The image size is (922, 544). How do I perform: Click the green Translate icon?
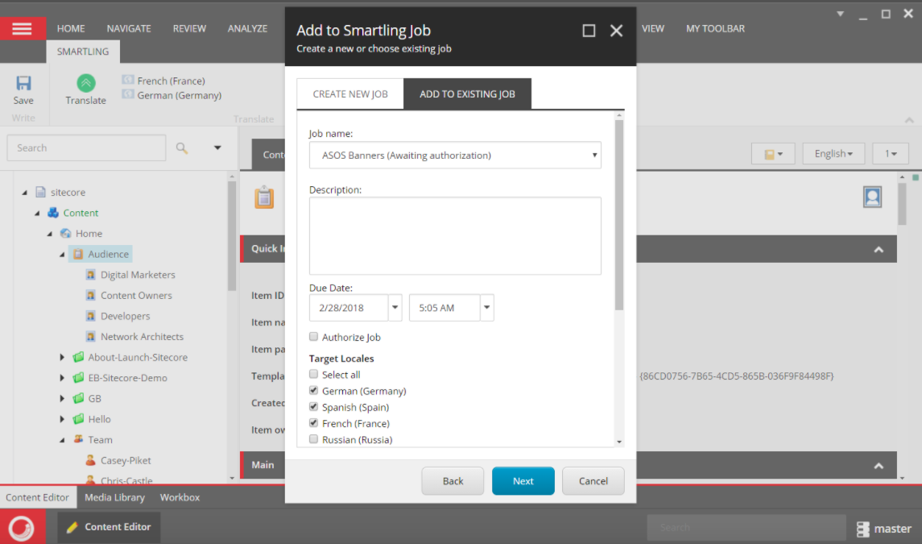(x=86, y=83)
